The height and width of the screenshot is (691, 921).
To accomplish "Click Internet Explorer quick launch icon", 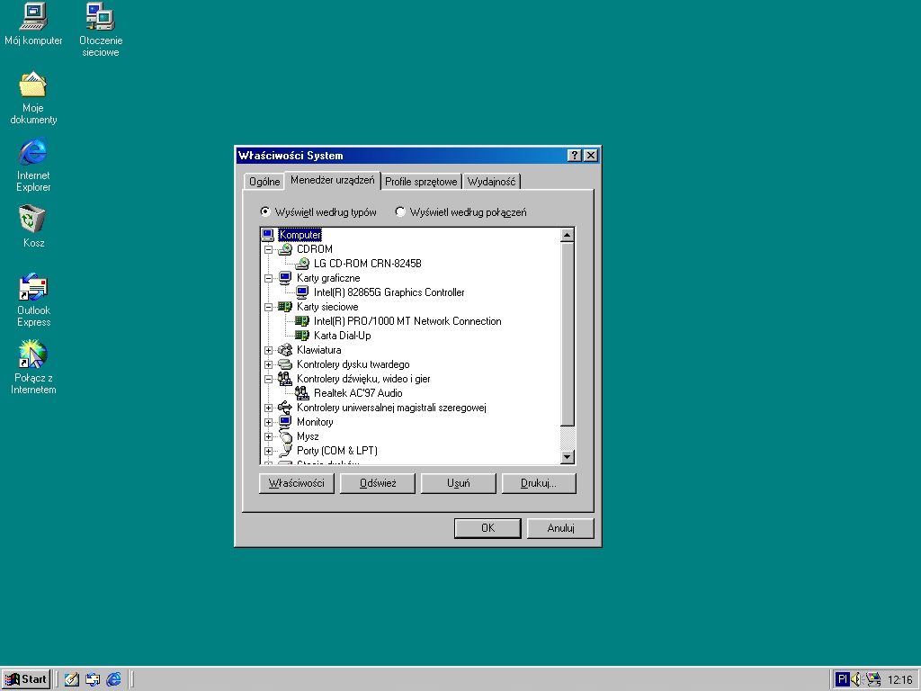I will click(113, 680).
